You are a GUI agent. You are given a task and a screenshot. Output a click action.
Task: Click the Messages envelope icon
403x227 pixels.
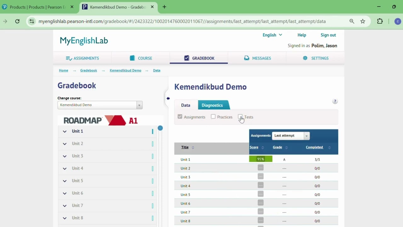pyautogui.click(x=247, y=58)
